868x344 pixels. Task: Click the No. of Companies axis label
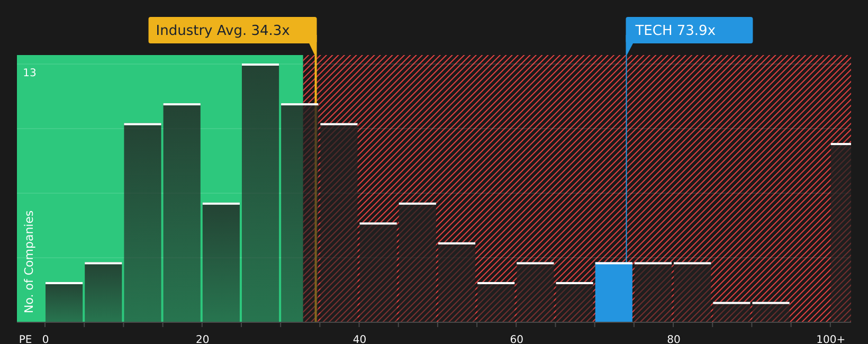[x=29, y=261]
